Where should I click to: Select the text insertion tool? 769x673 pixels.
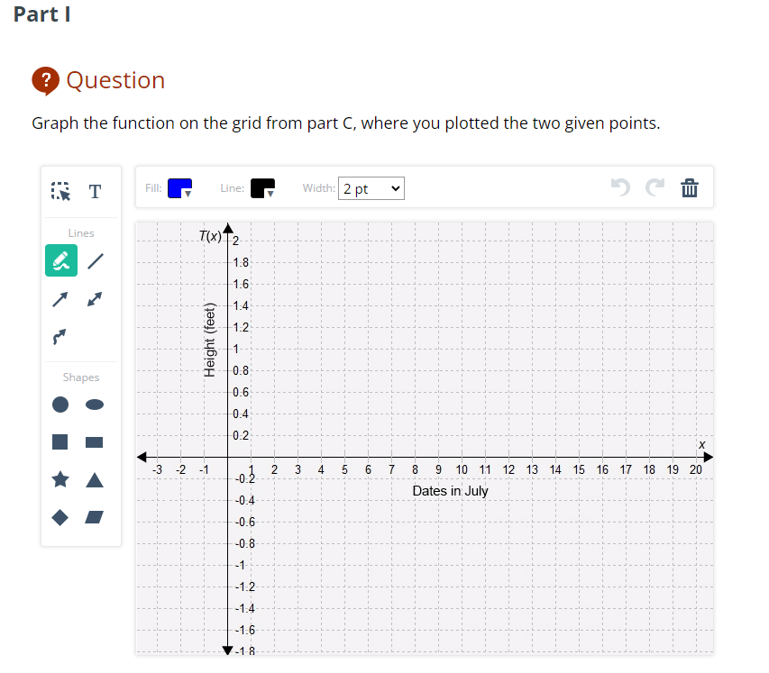(94, 190)
